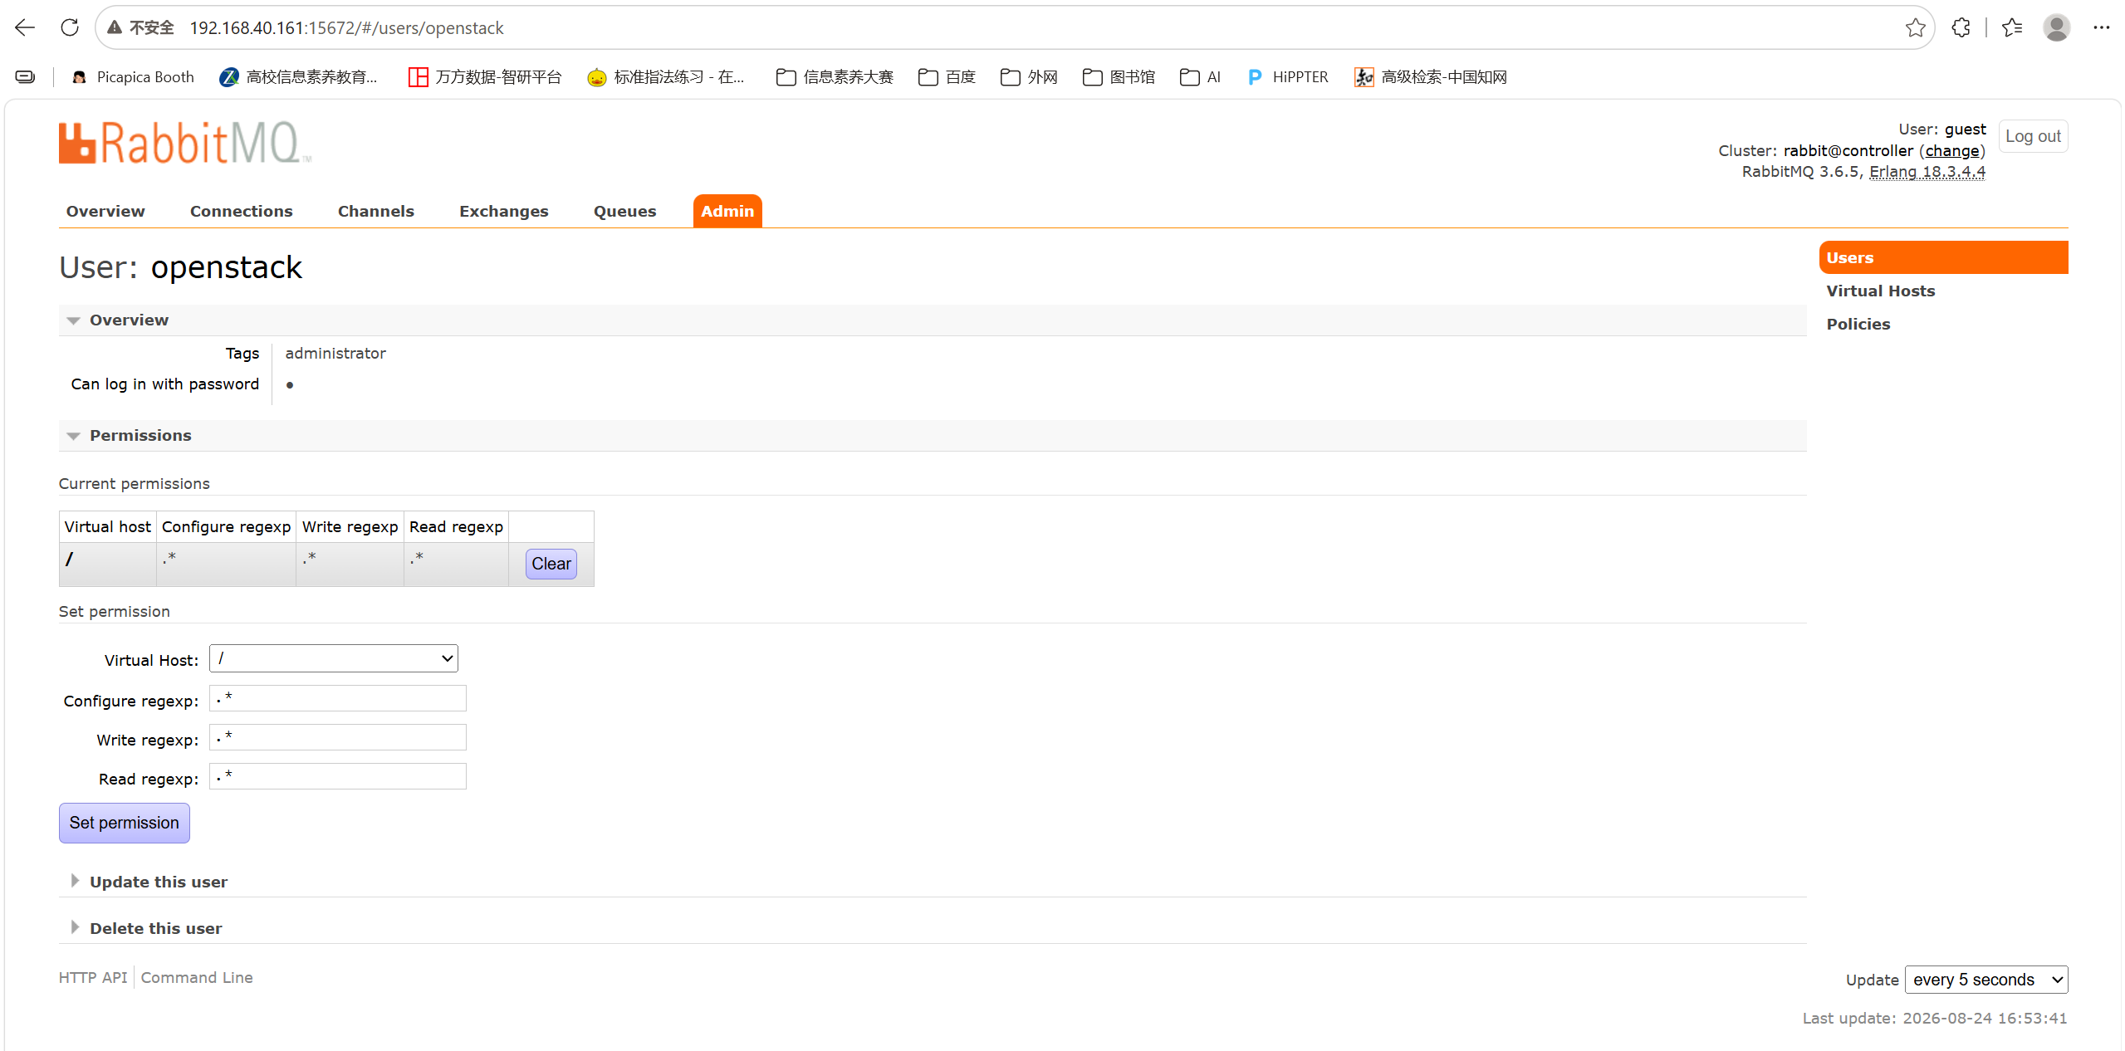Screen dimensions: 2125x1051
Task: Open the AI bookmark folder
Action: coord(1200,77)
